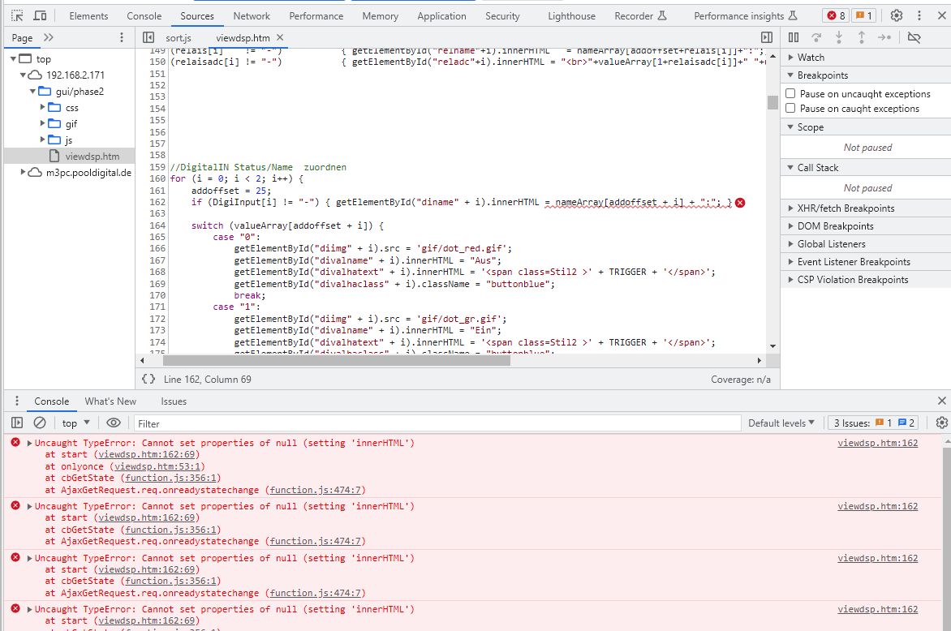Click the pause script execution button
This screenshot has width=951, height=631.
pyautogui.click(x=794, y=37)
